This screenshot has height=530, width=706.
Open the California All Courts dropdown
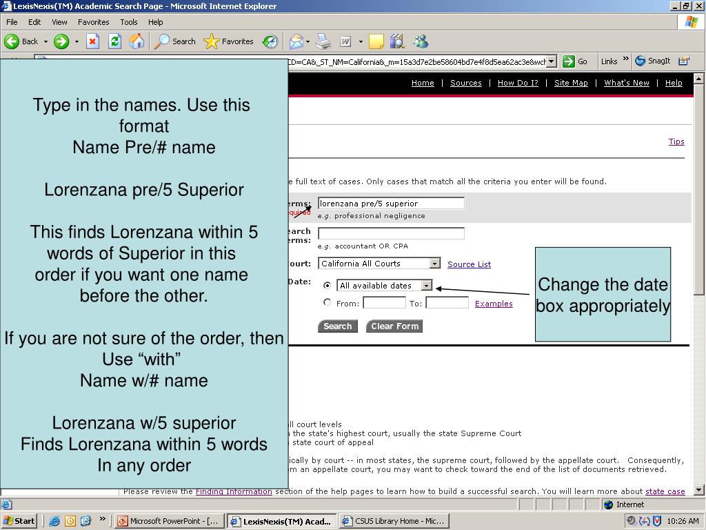click(x=434, y=263)
